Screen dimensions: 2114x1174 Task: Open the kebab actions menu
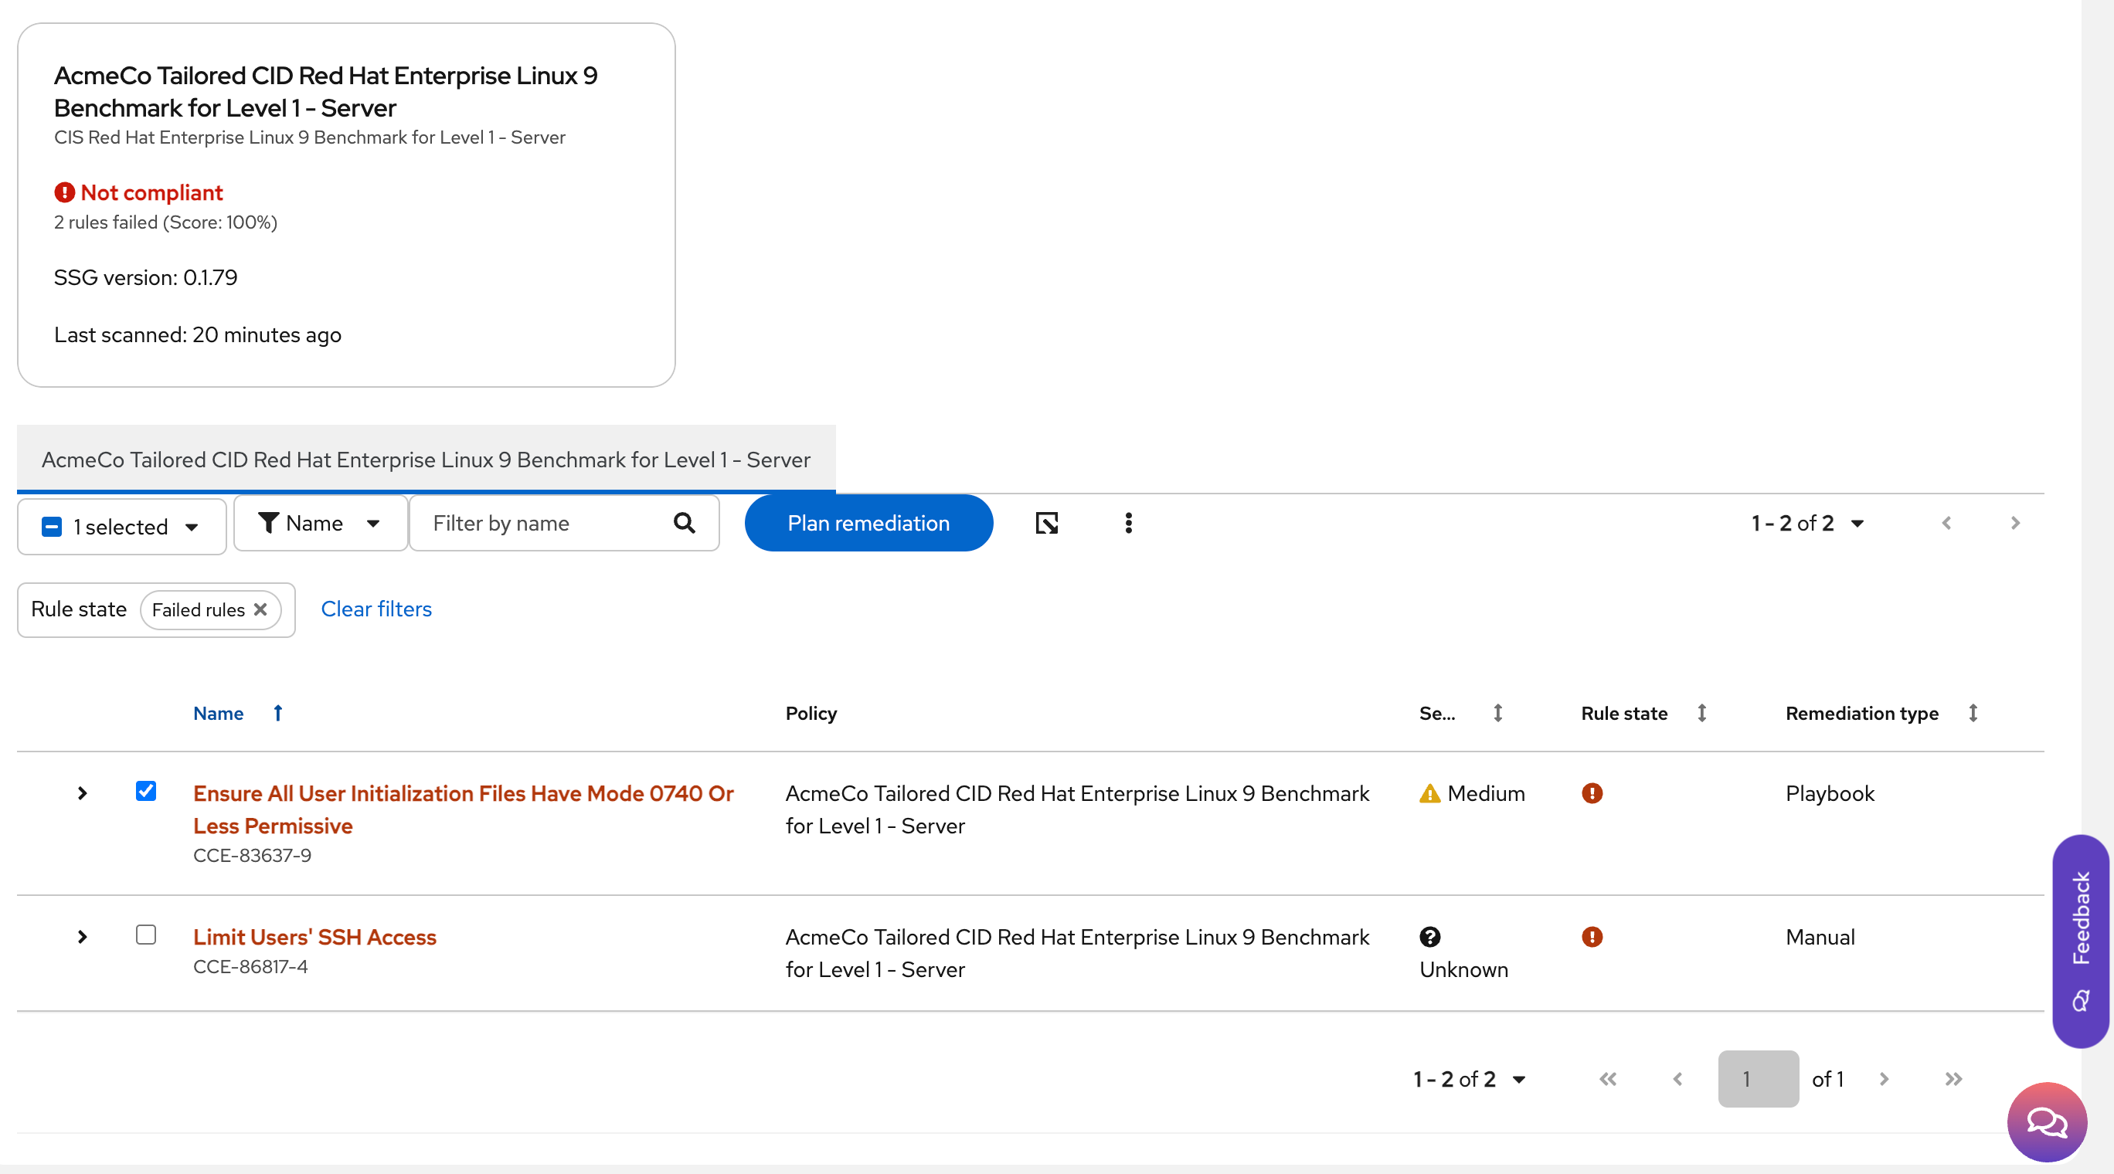[x=1128, y=523]
